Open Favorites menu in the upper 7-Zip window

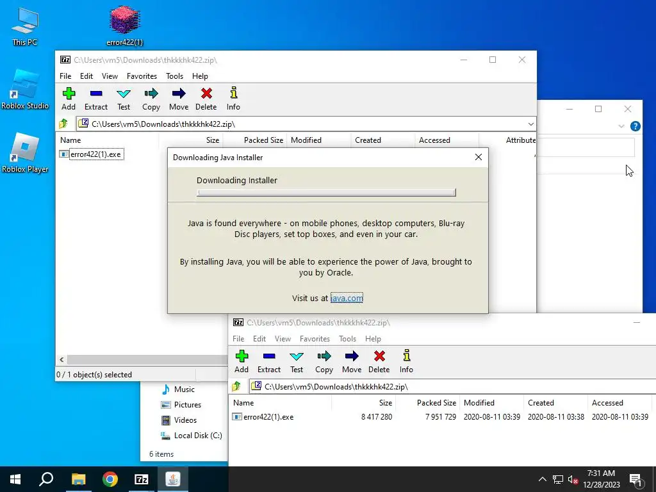tap(142, 76)
